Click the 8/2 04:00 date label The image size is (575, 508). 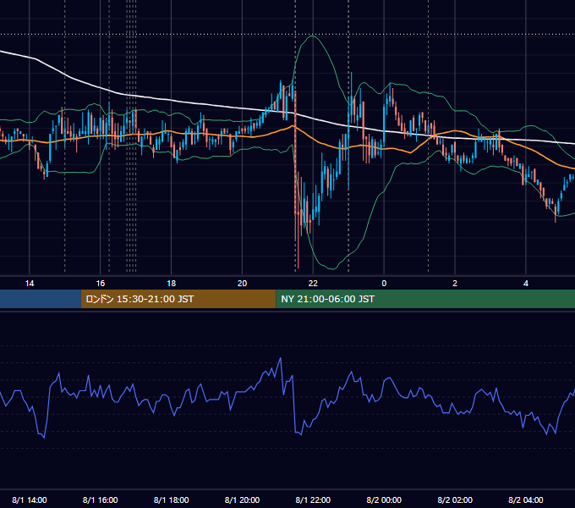tap(526, 500)
